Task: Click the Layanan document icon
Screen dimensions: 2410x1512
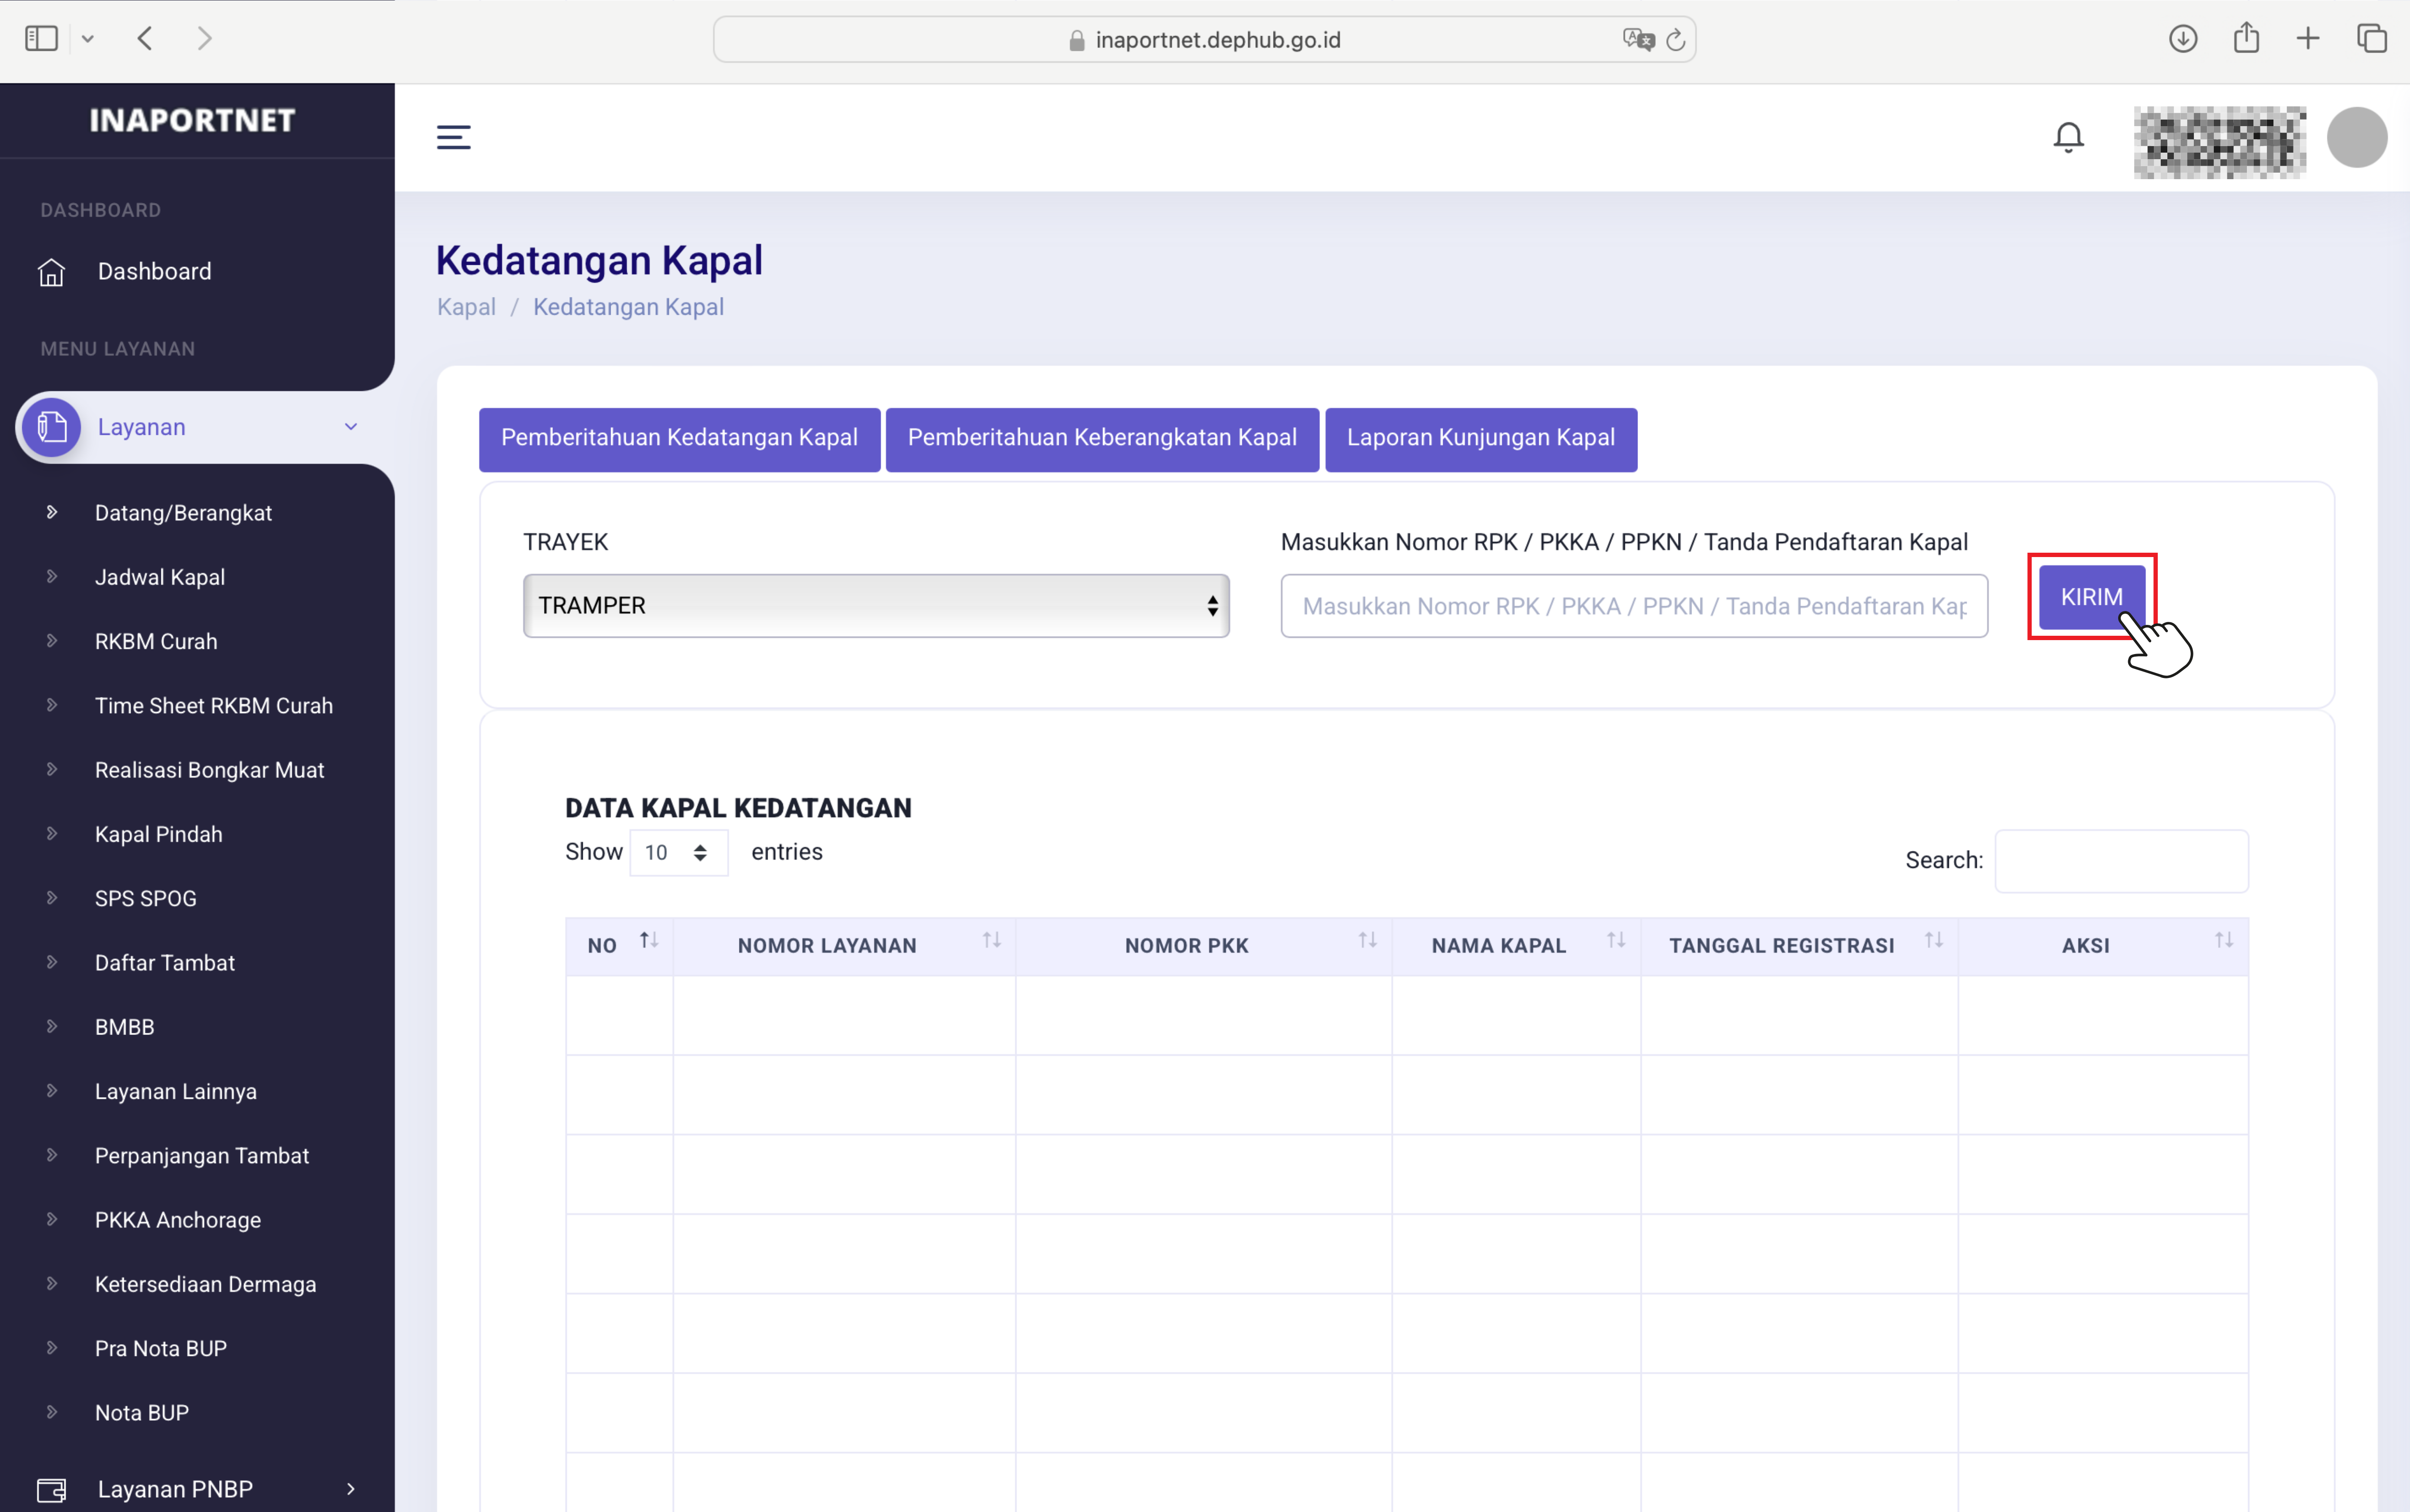Action: (x=52, y=427)
